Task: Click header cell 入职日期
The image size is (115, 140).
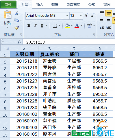Action: 24,54
